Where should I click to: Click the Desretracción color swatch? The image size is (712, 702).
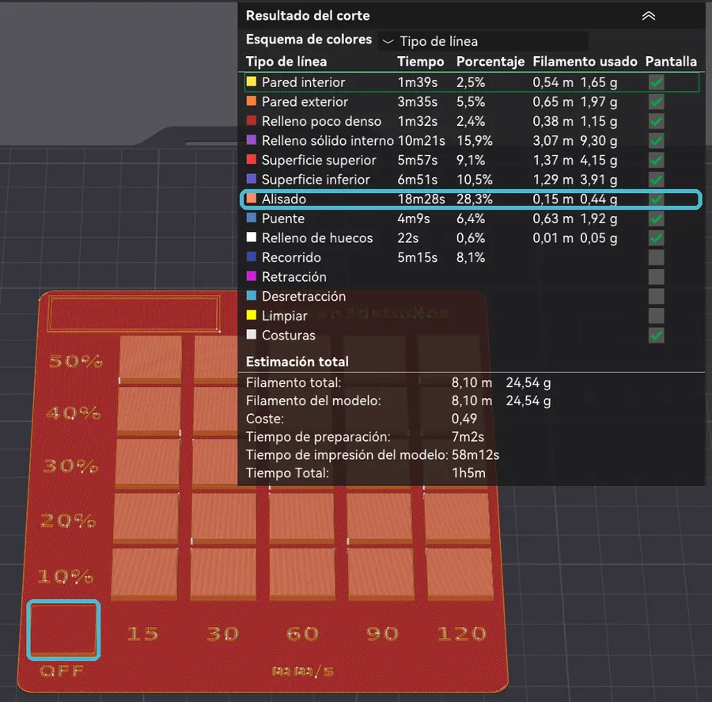coord(251,296)
